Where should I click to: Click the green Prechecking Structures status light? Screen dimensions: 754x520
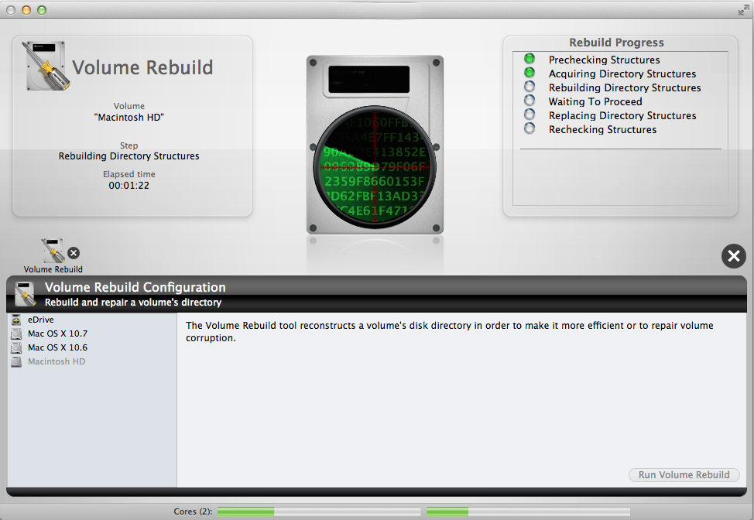pos(530,59)
